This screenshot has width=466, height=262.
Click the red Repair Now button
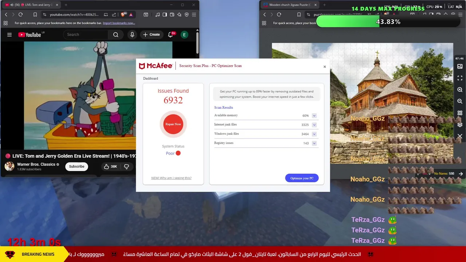point(173,124)
